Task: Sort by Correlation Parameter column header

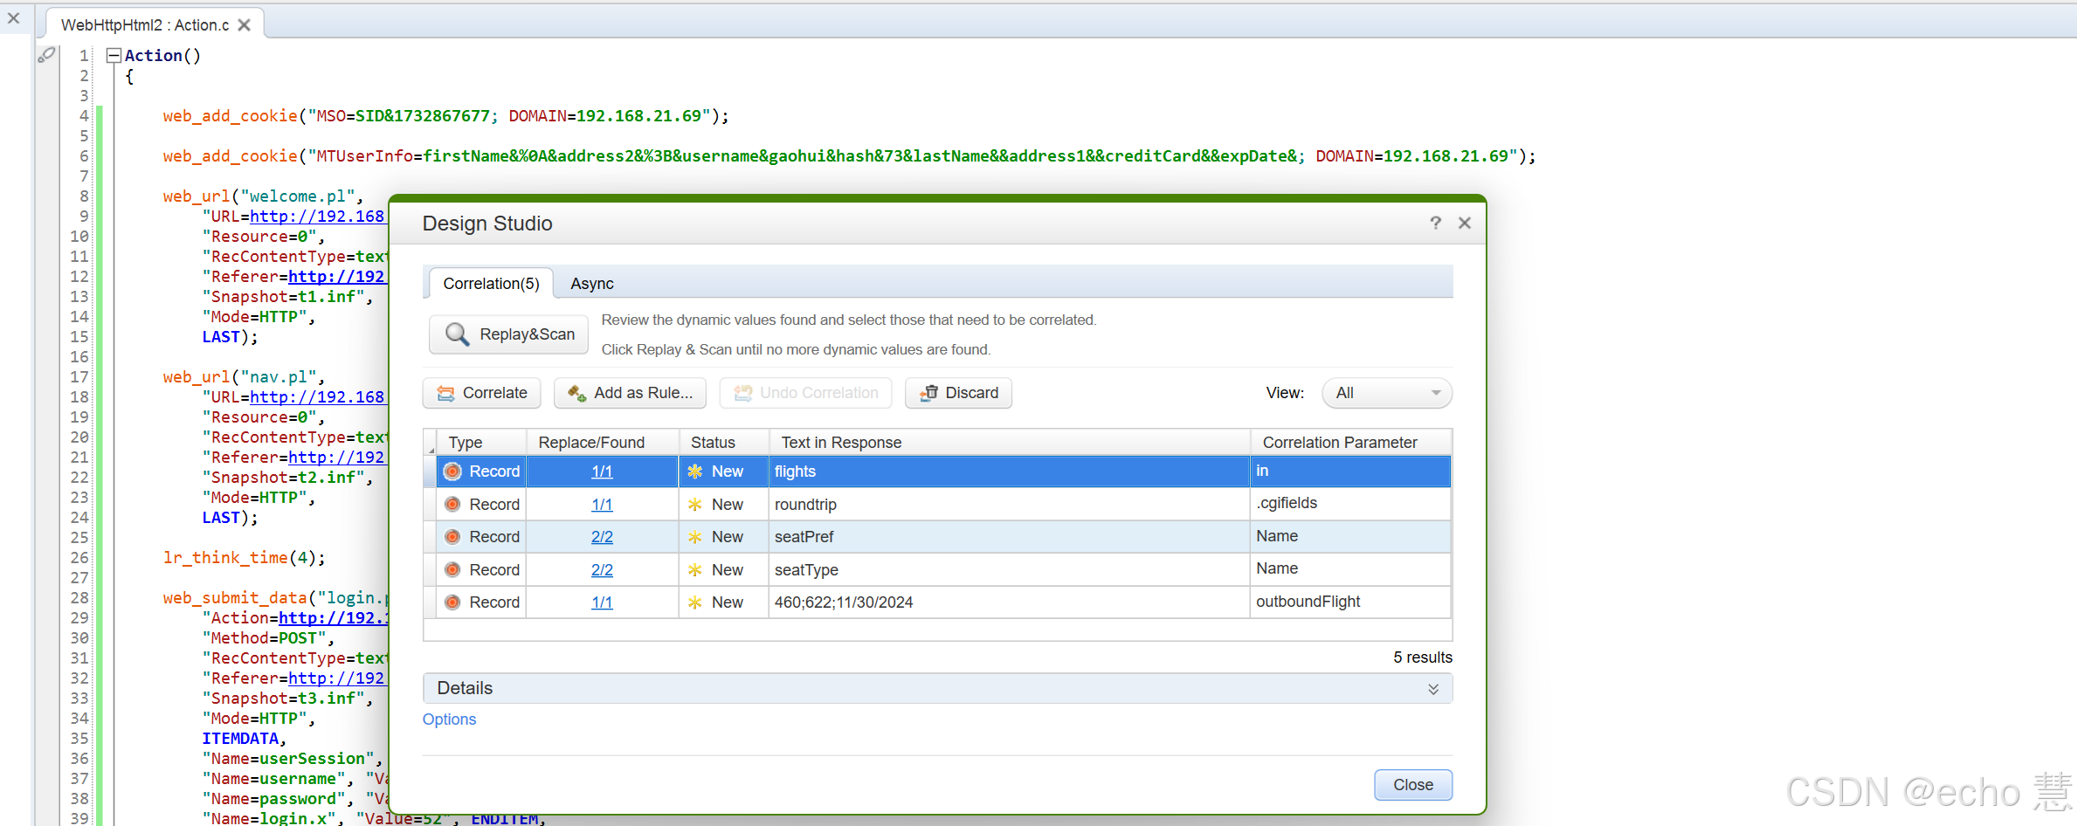Action: coord(1351,443)
